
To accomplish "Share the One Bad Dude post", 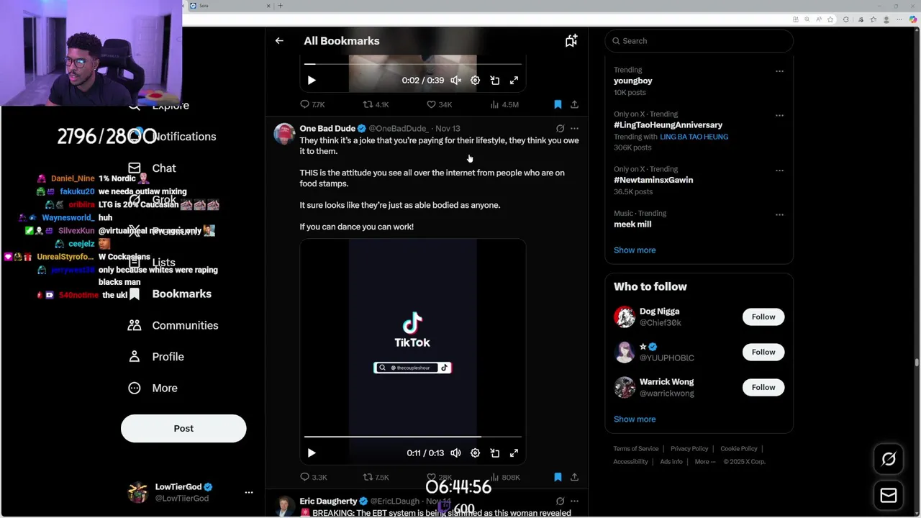I will [574, 477].
